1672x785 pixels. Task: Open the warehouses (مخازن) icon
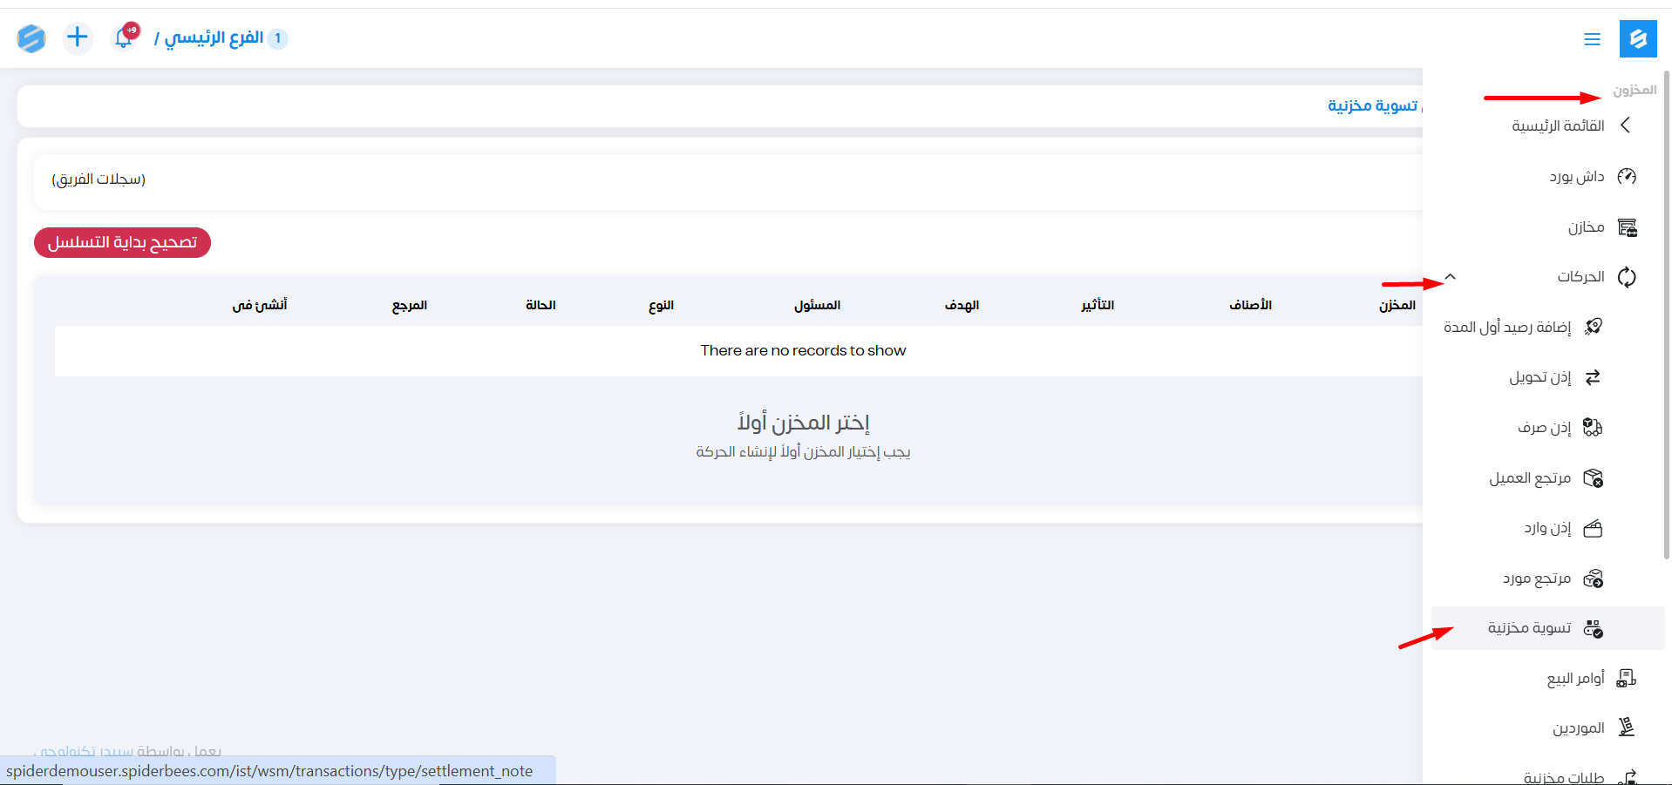(x=1626, y=227)
